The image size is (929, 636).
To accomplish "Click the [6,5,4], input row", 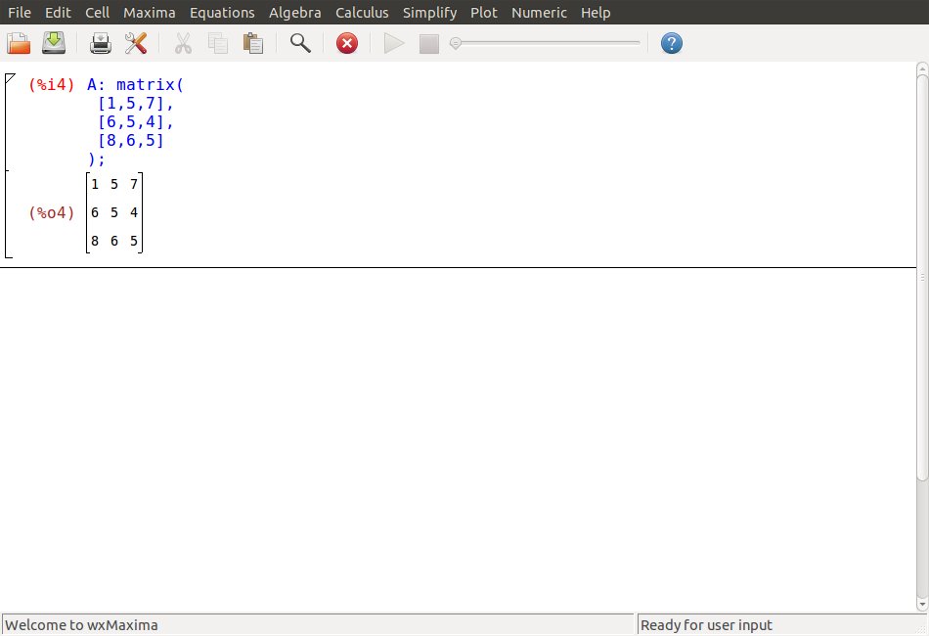I will (136, 121).
